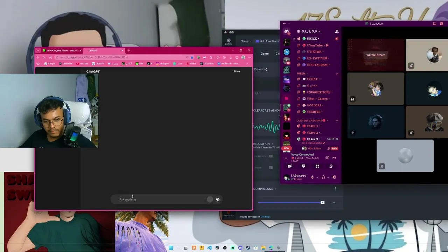Select the Game tab in Sonar
Viewport: 448px width, 252px height.
click(265, 54)
